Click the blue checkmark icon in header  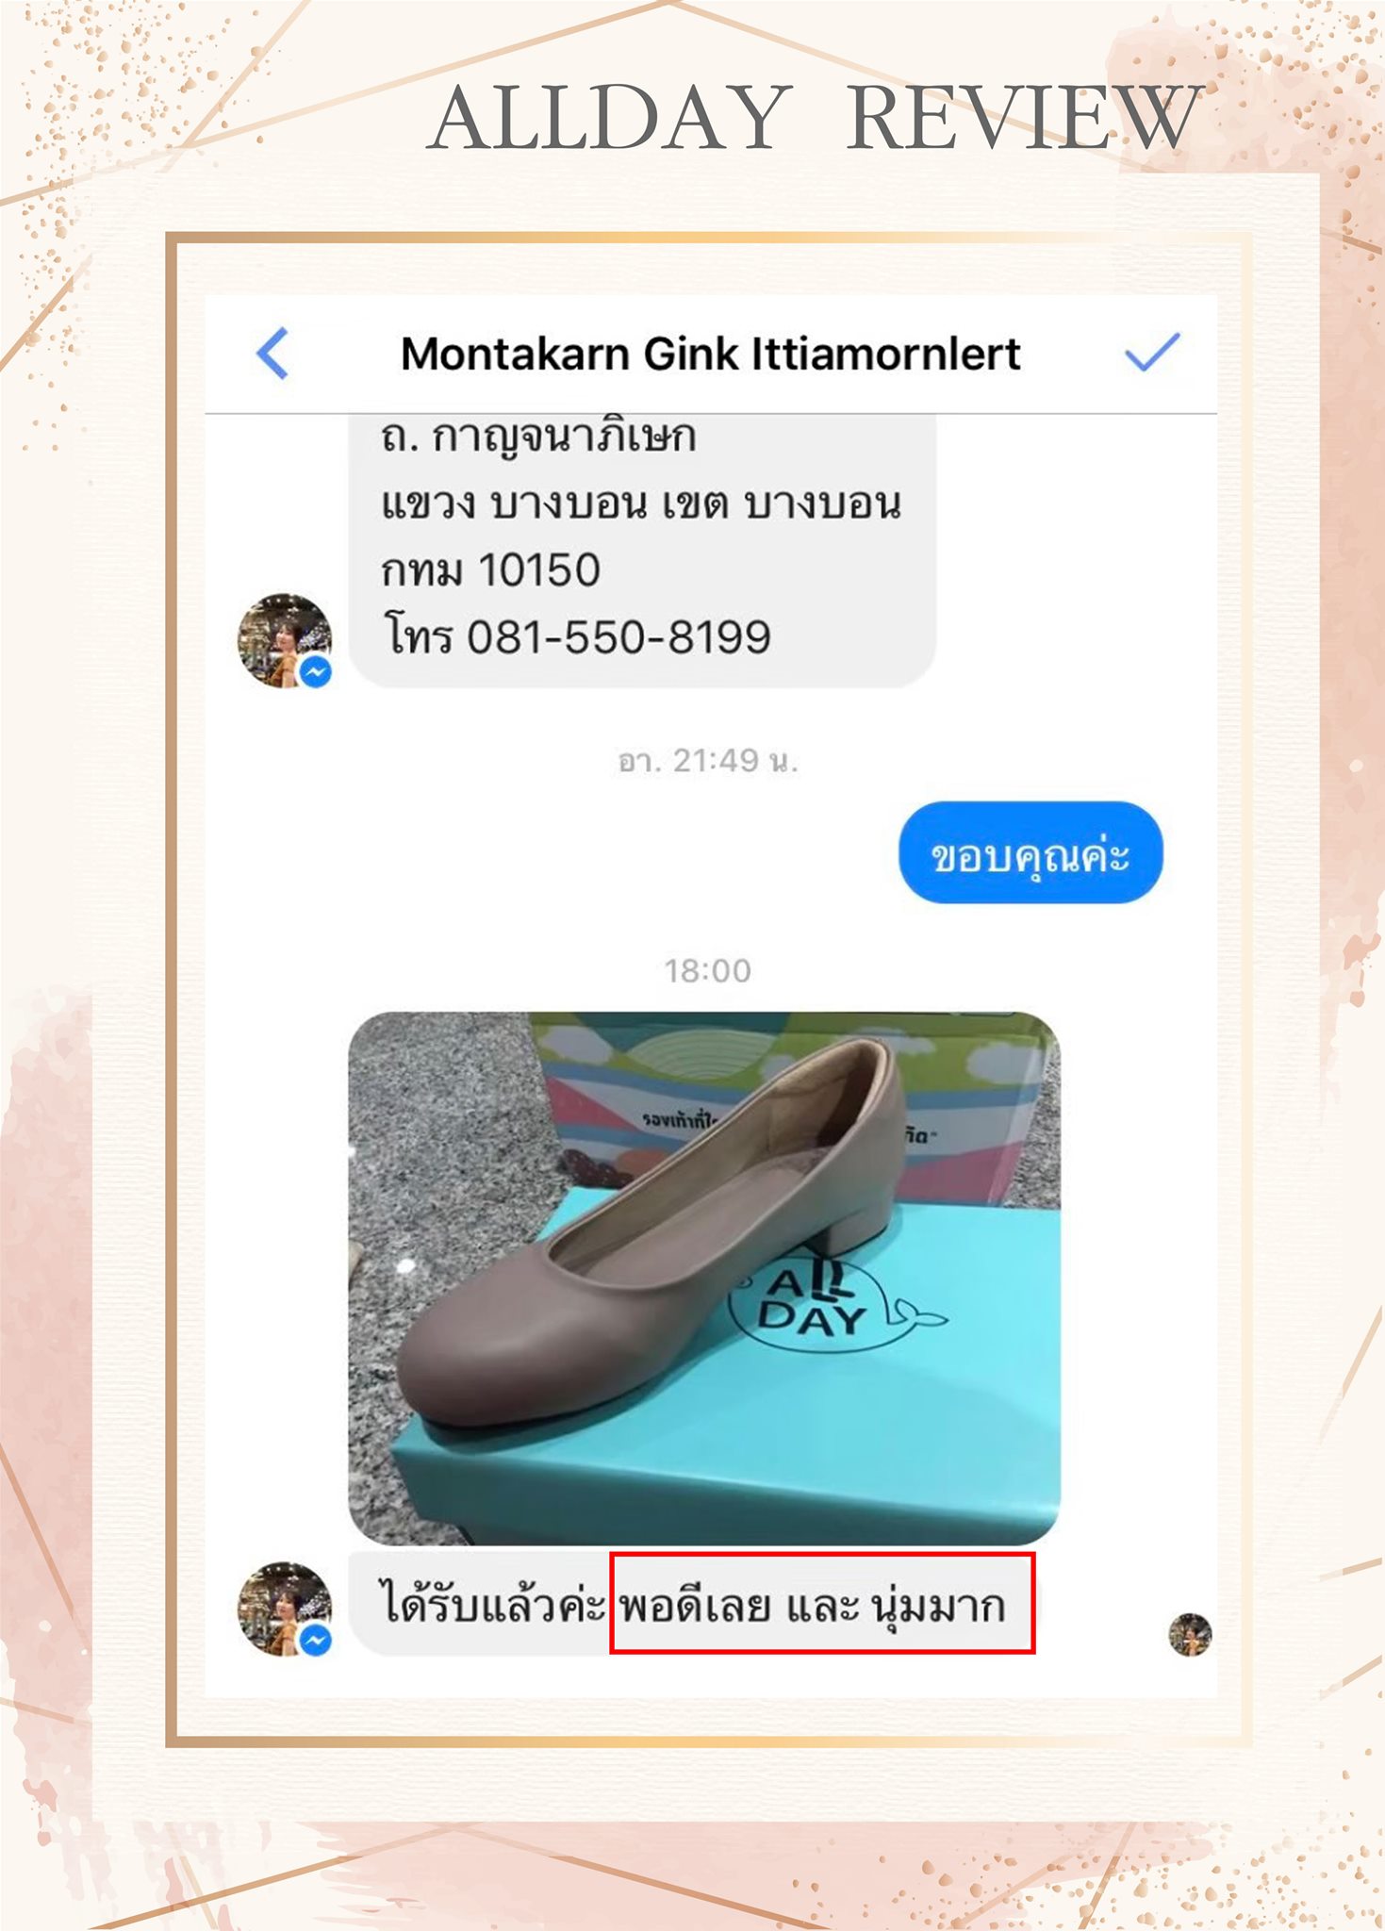click(1152, 353)
